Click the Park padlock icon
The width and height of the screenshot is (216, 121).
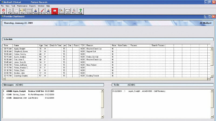pos(10,11)
